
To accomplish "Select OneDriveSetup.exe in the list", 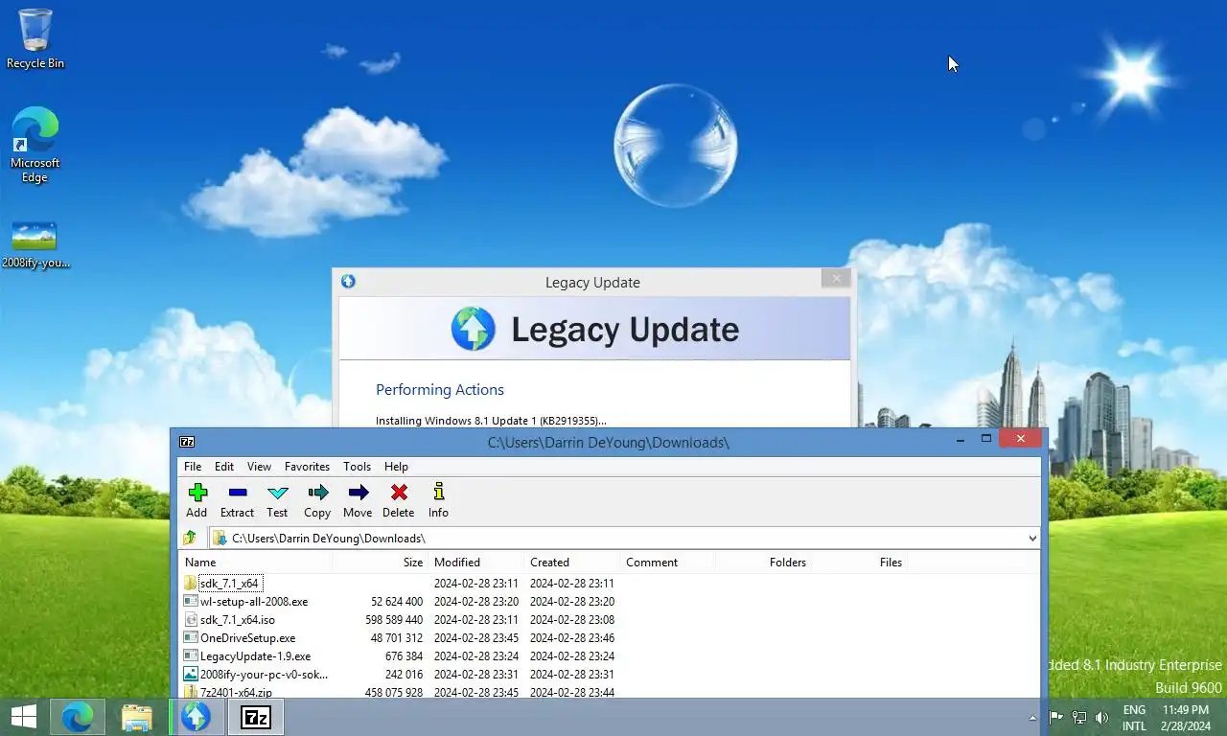I will 247,637.
